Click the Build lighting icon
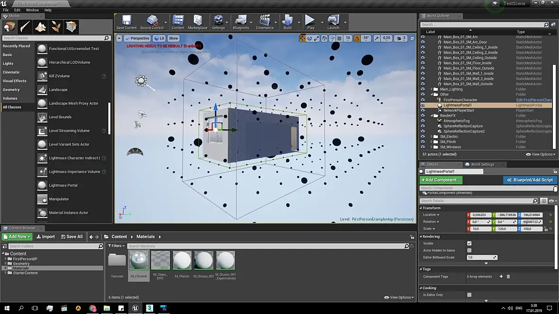 click(287, 22)
